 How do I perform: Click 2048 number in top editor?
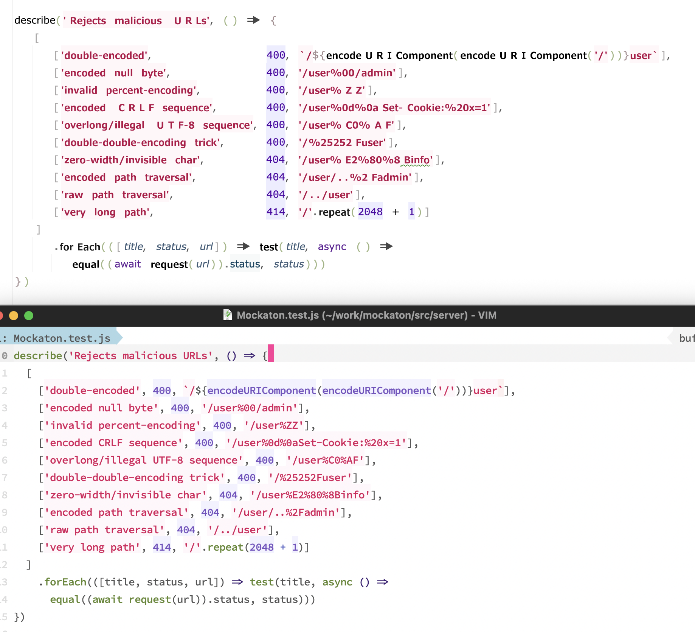coord(370,212)
